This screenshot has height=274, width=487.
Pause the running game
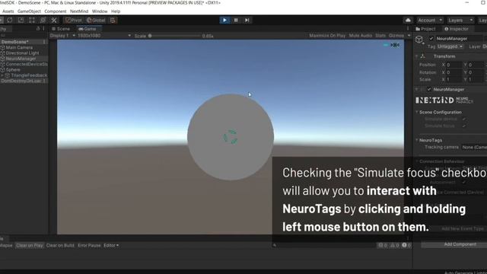236,21
